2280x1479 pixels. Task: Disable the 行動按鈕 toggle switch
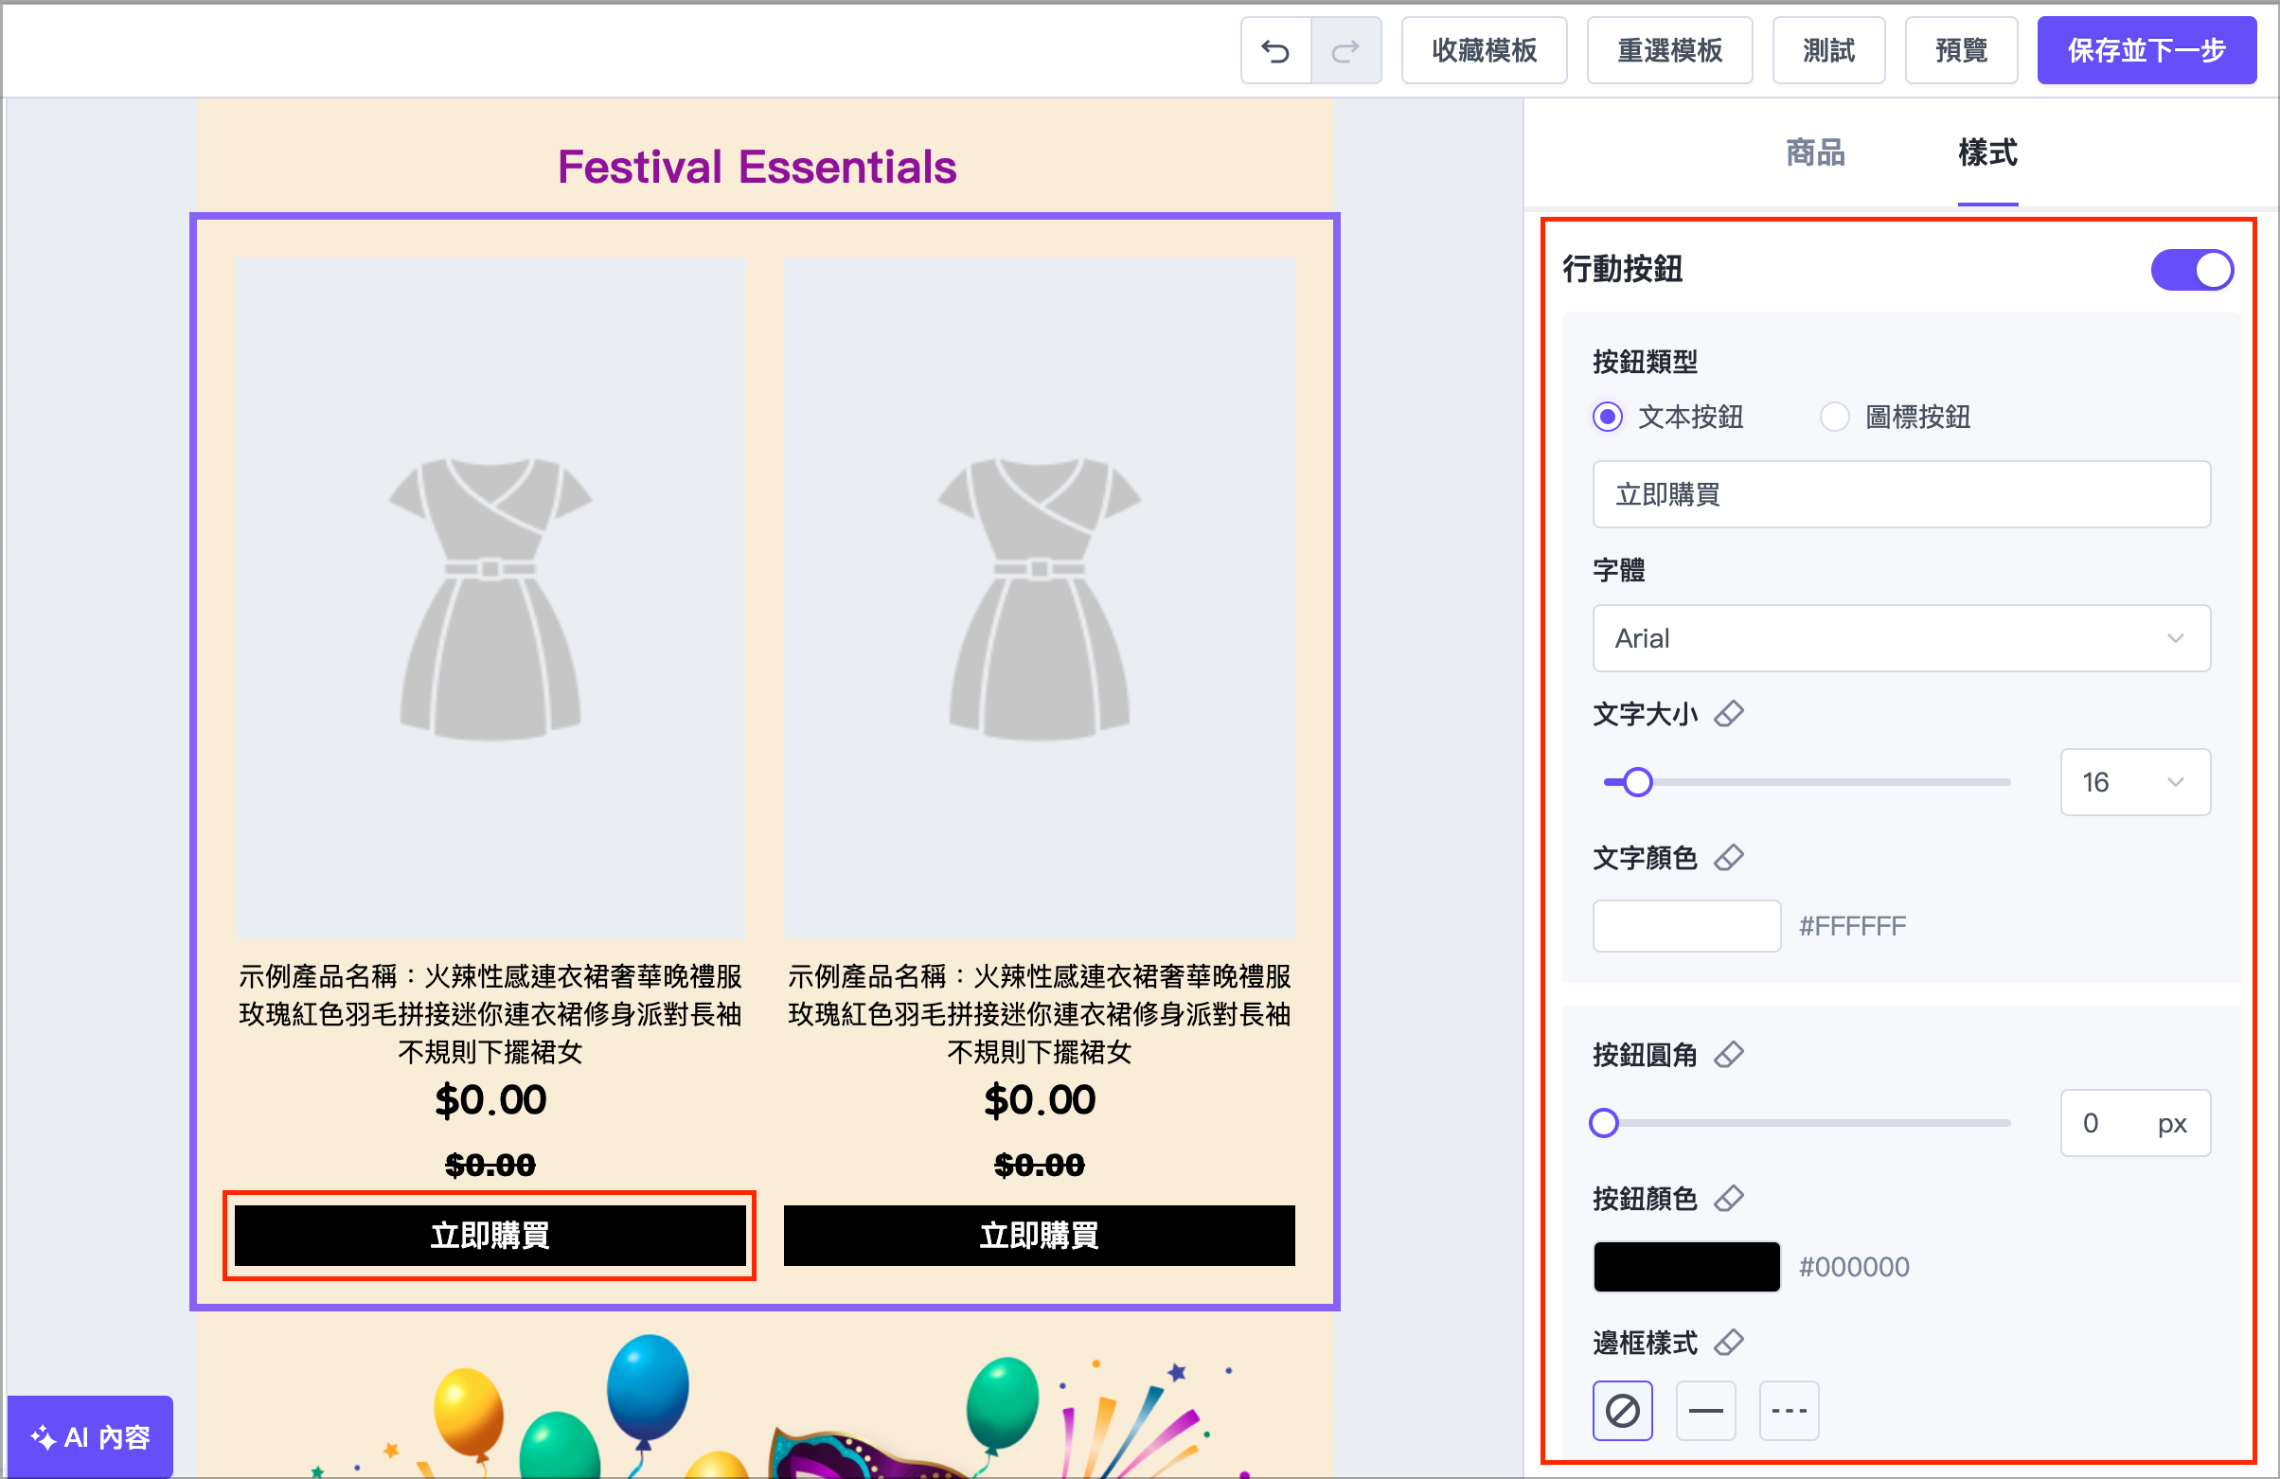click(2192, 270)
